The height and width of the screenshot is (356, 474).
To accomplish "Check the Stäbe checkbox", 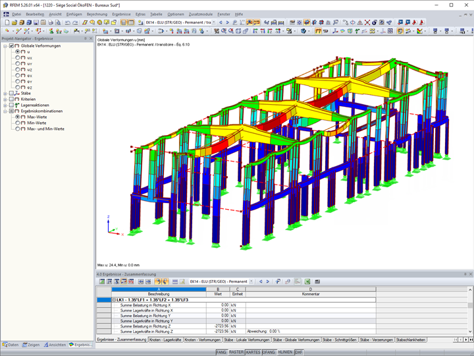I will tap(11, 93).
